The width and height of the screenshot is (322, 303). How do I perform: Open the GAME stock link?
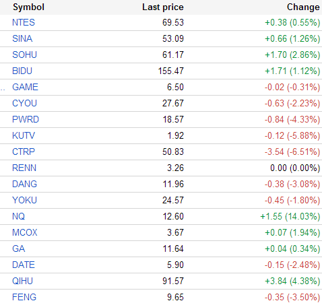coord(25,87)
